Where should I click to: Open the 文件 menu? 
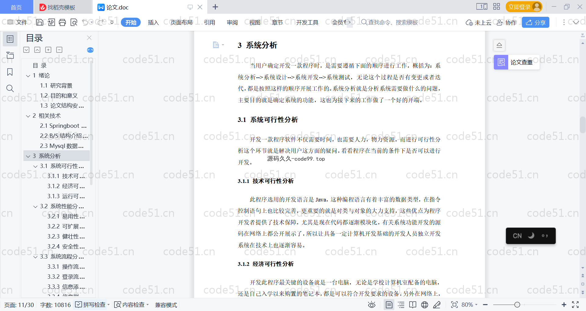(x=17, y=22)
